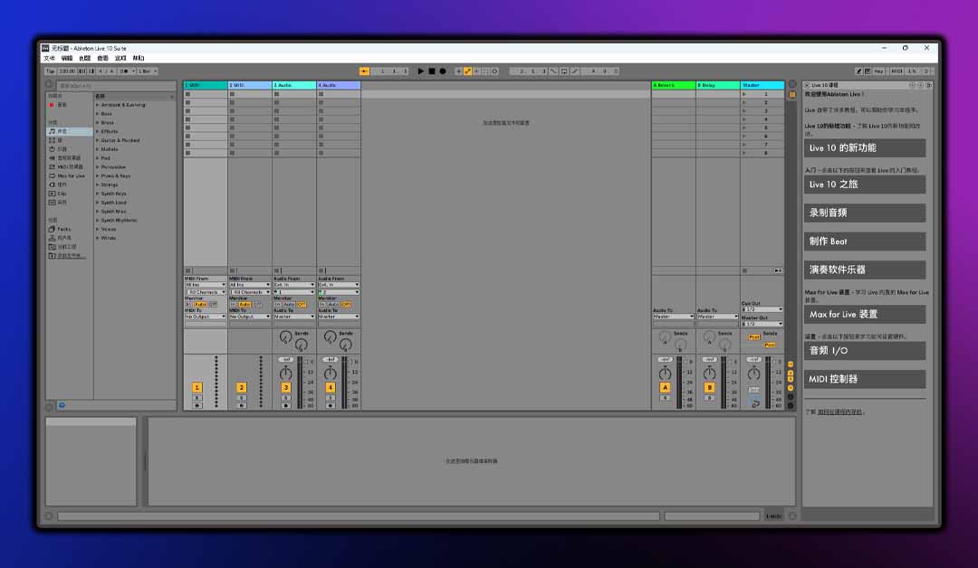Screen dimensions: 978x568
Task: Click the Arrangement Record circle button
Action: (443, 71)
